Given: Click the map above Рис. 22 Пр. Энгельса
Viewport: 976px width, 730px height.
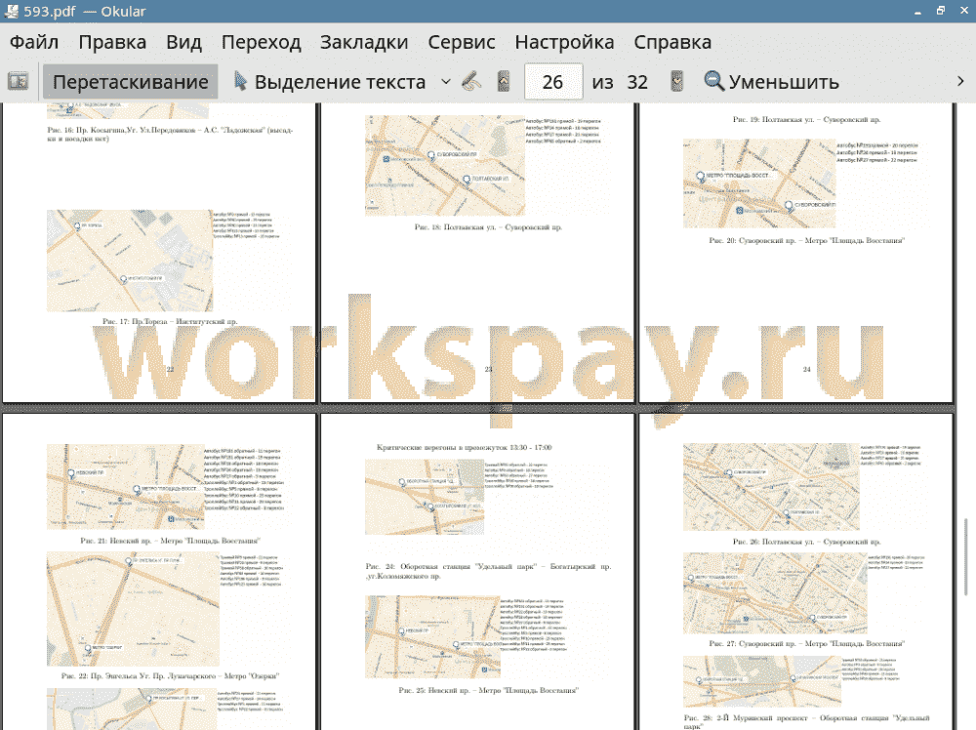Looking at the screenshot, I should point(133,609).
